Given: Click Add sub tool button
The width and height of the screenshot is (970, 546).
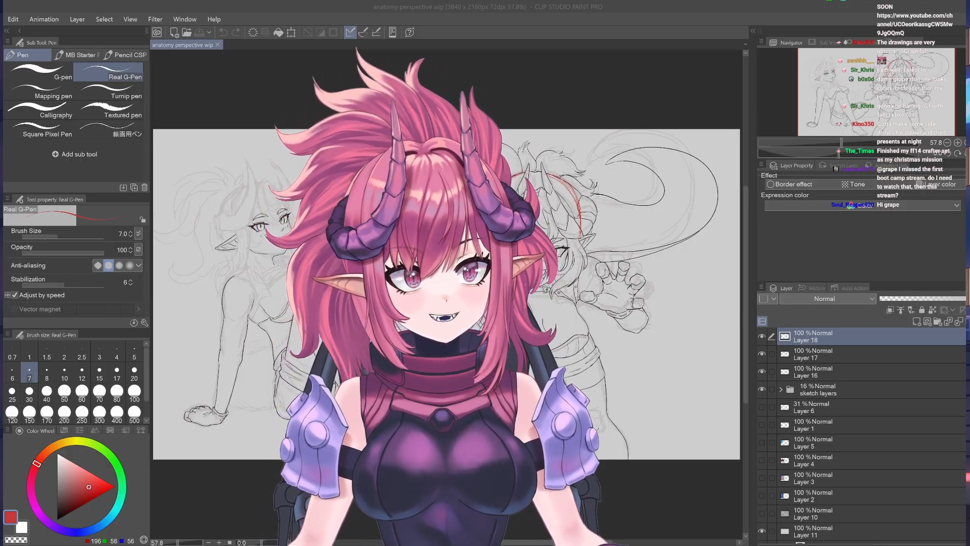Looking at the screenshot, I should pos(74,154).
